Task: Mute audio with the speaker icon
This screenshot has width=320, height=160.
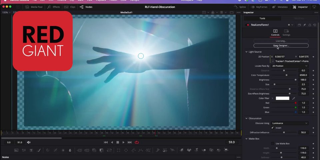Action: 29,142
